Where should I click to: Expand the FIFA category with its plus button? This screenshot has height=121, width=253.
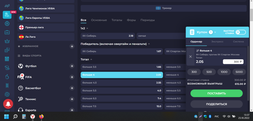pyautogui.click(x=72, y=77)
